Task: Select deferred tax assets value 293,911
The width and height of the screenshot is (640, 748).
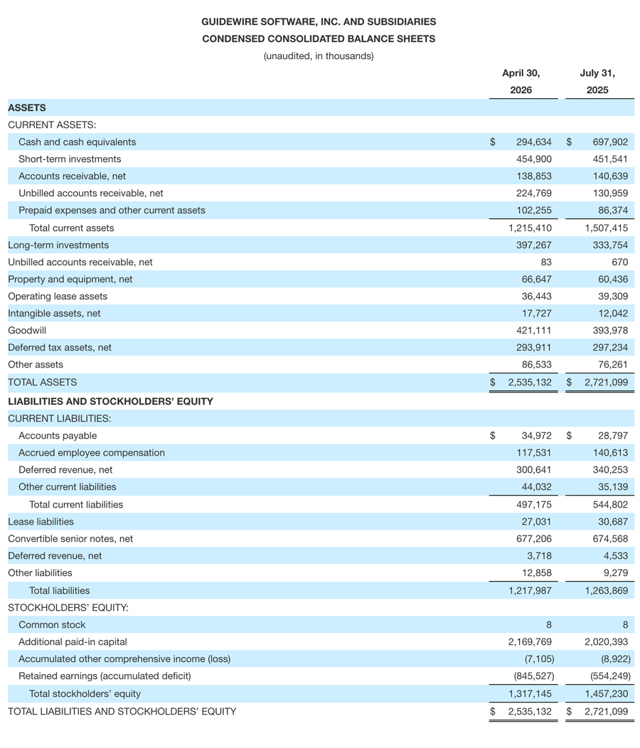Action: (533, 348)
